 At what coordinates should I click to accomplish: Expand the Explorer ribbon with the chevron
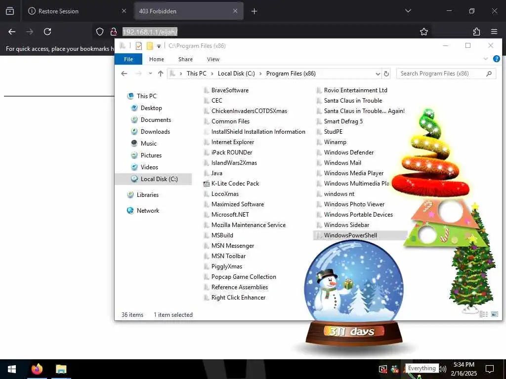coord(485,59)
